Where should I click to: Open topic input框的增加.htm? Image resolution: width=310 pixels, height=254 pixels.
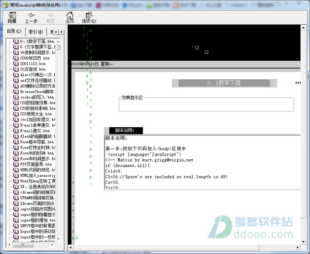38,220
